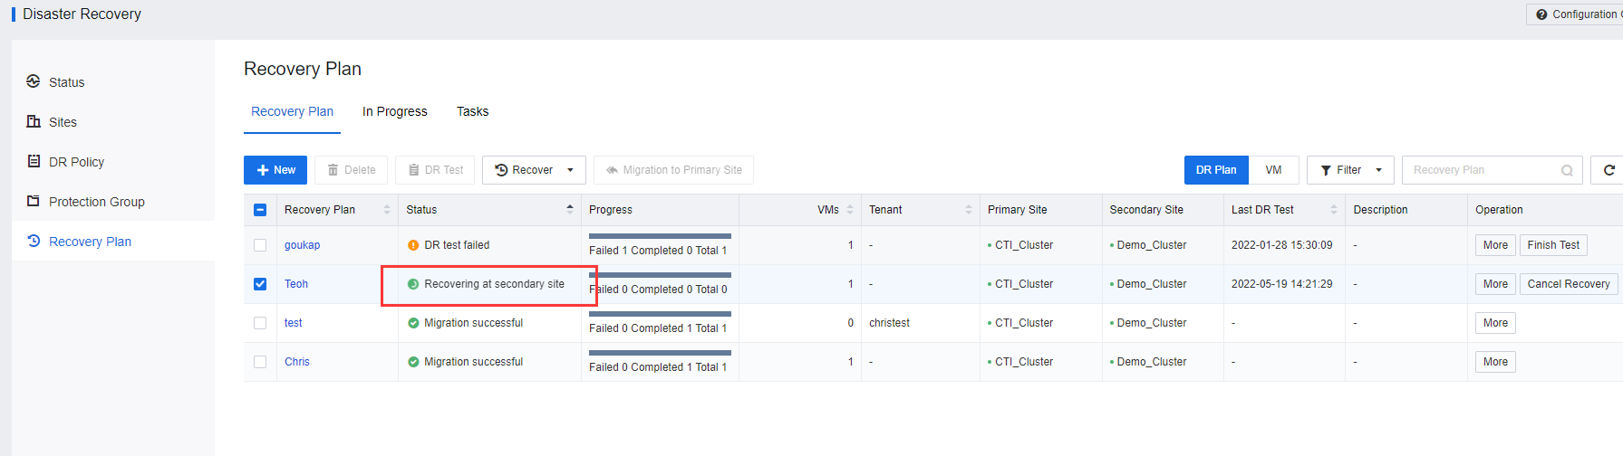The height and width of the screenshot is (456, 1623).
Task: Click the Protection Group folder icon
Action: (x=34, y=201)
